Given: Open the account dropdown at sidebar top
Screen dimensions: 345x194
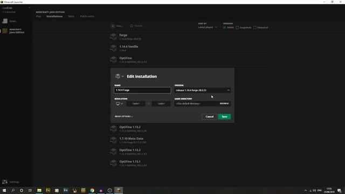Looking at the screenshot, I should [x=29, y=8].
